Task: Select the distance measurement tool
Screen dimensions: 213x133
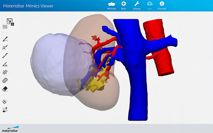Action: [x=5, y=56]
